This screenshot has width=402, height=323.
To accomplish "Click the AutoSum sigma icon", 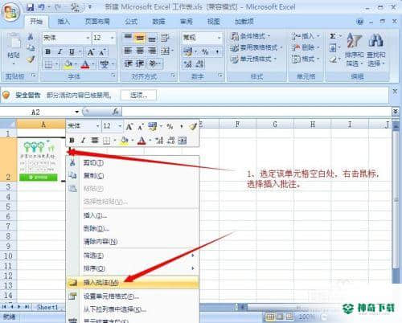I will (x=333, y=36).
